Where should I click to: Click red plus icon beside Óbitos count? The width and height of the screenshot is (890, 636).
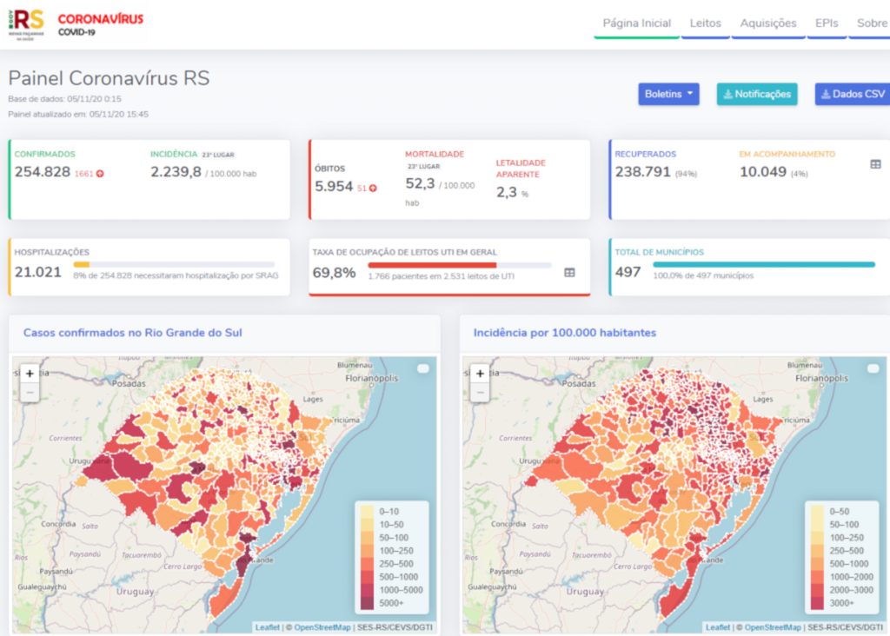tap(373, 188)
